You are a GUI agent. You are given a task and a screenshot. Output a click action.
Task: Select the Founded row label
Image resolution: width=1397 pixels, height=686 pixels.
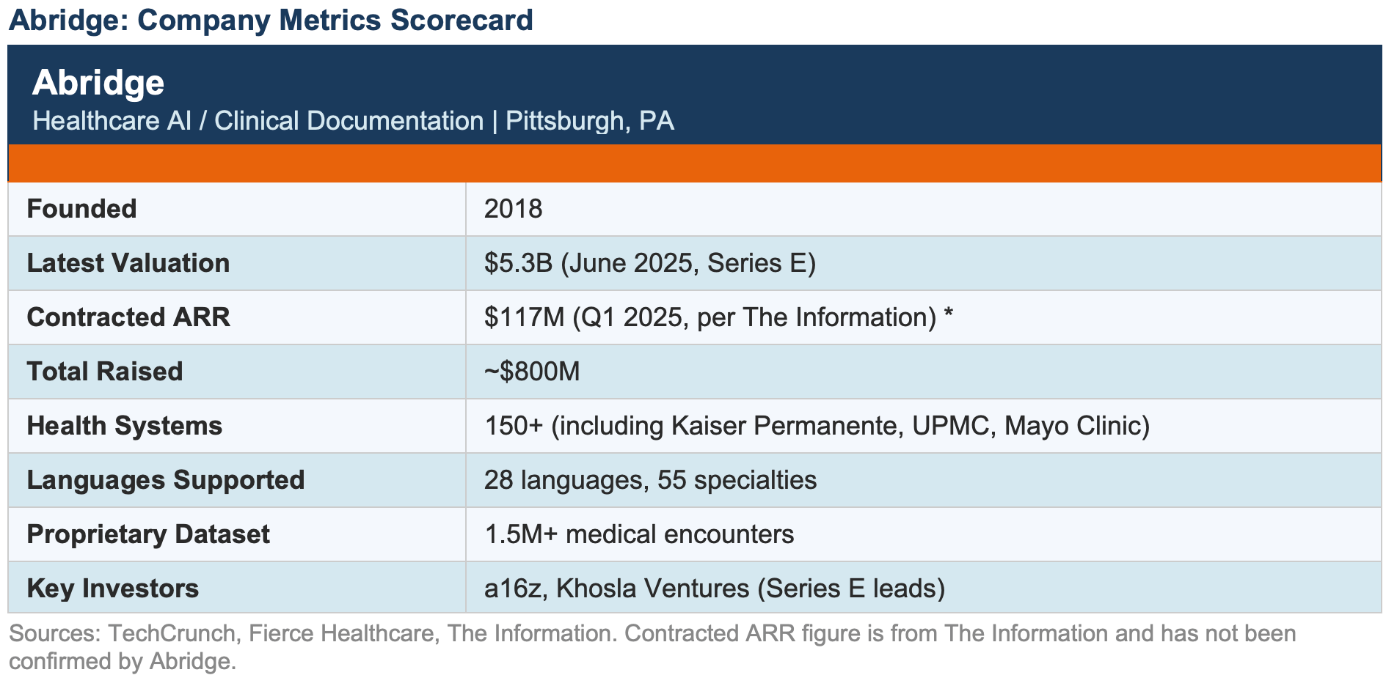81,209
